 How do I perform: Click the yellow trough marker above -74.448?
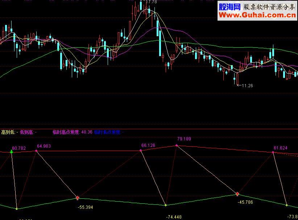point(166,205)
